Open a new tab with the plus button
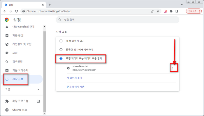 (x=50, y=5)
